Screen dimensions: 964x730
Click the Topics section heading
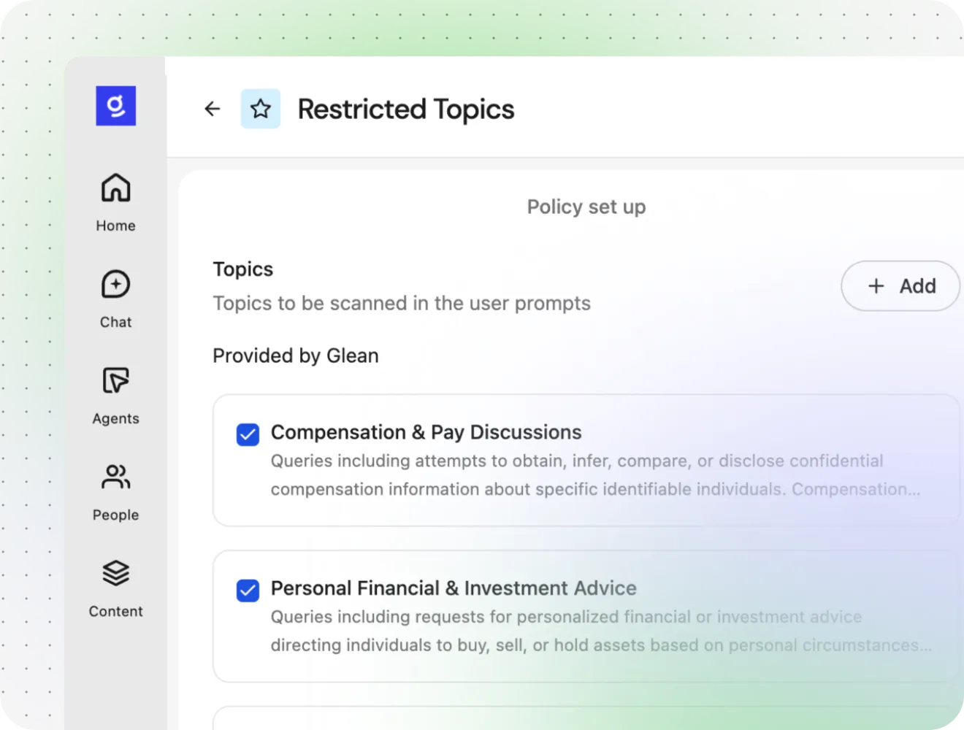(x=243, y=269)
